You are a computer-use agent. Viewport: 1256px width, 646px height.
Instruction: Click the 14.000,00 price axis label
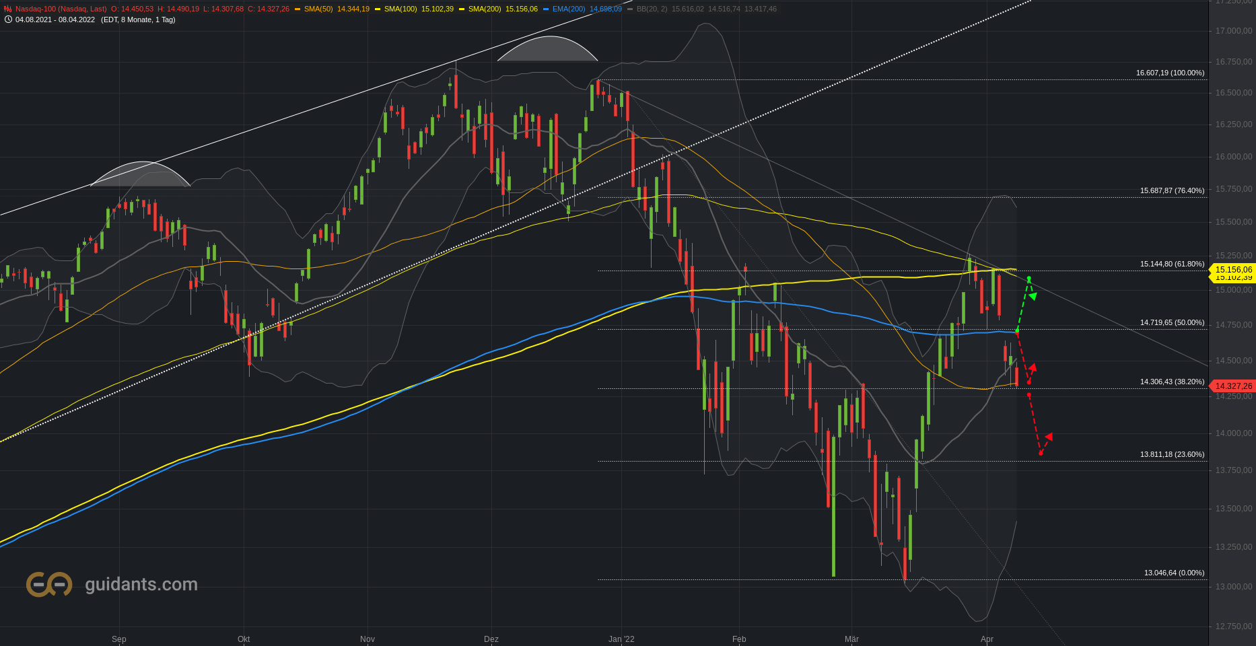pos(1234,433)
